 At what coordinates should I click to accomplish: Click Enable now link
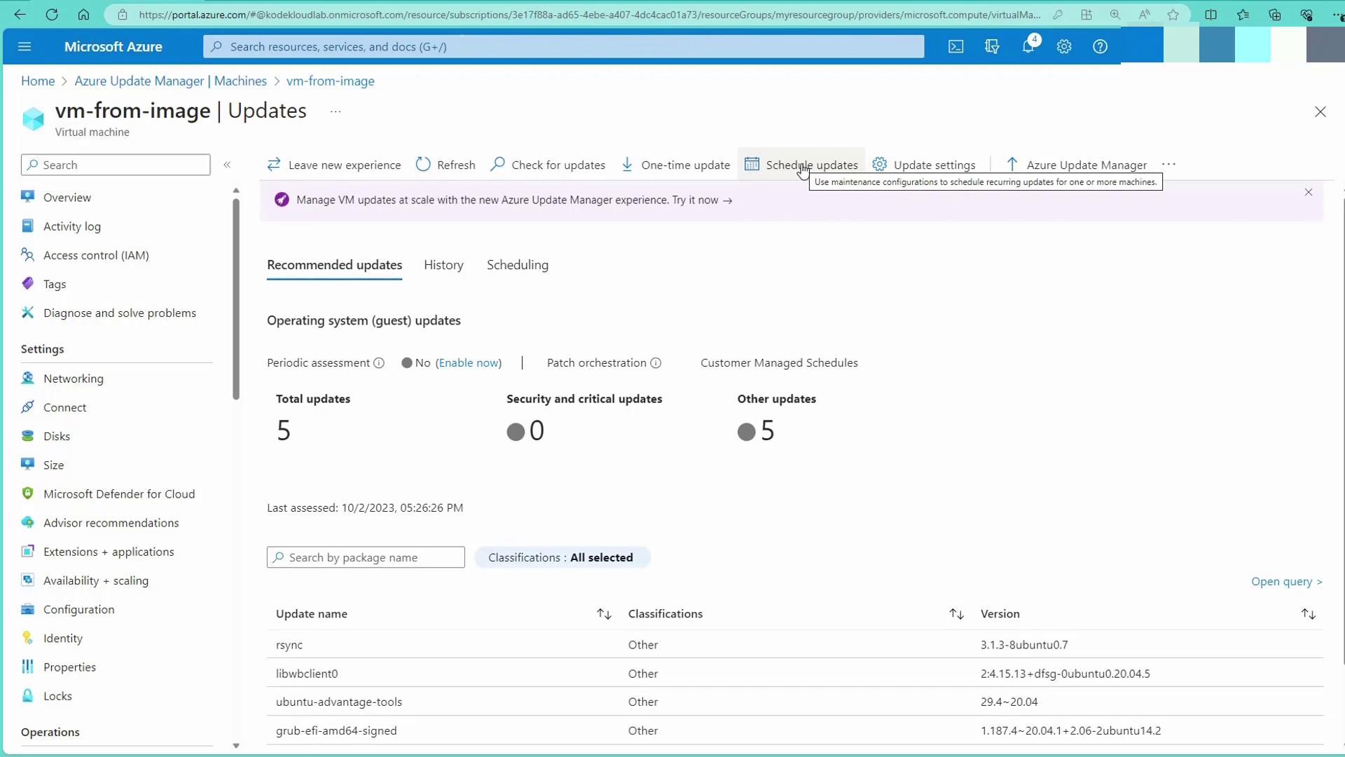pyautogui.click(x=469, y=363)
